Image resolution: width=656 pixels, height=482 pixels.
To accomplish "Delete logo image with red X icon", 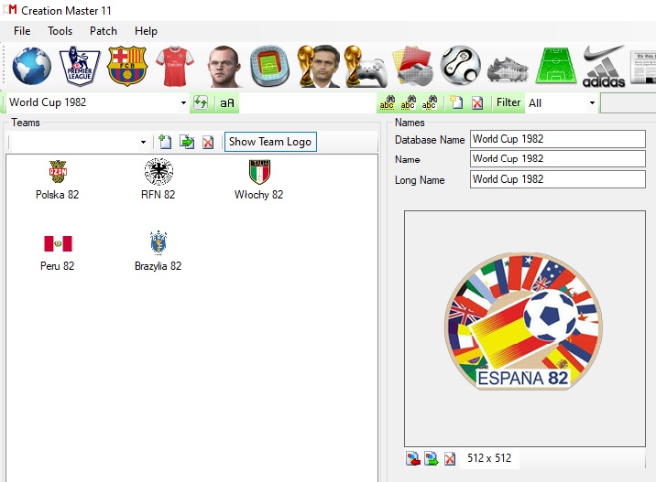I will (x=450, y=458).
